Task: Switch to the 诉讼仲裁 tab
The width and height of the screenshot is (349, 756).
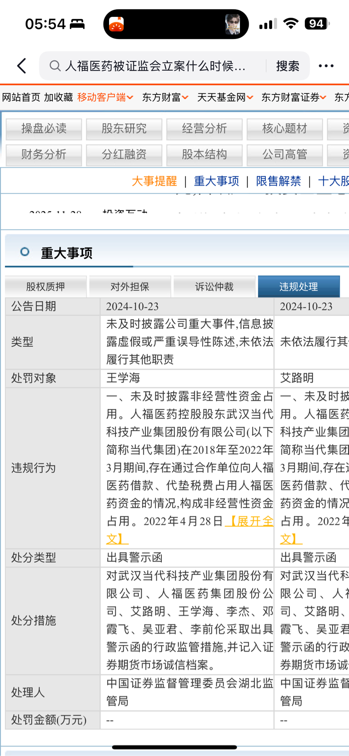Action: [x=214, y=287]
